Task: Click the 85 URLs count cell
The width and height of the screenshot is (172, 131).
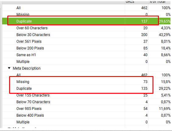Action: click(x=137, y=48)
